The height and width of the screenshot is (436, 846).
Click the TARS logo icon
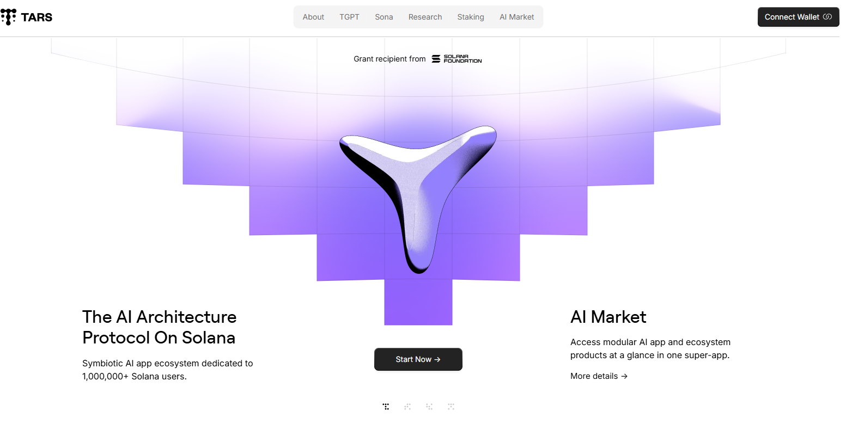(x=9, y=17)
